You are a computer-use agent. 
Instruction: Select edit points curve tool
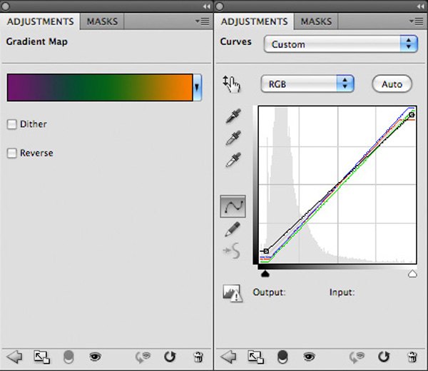coord(233,206)
